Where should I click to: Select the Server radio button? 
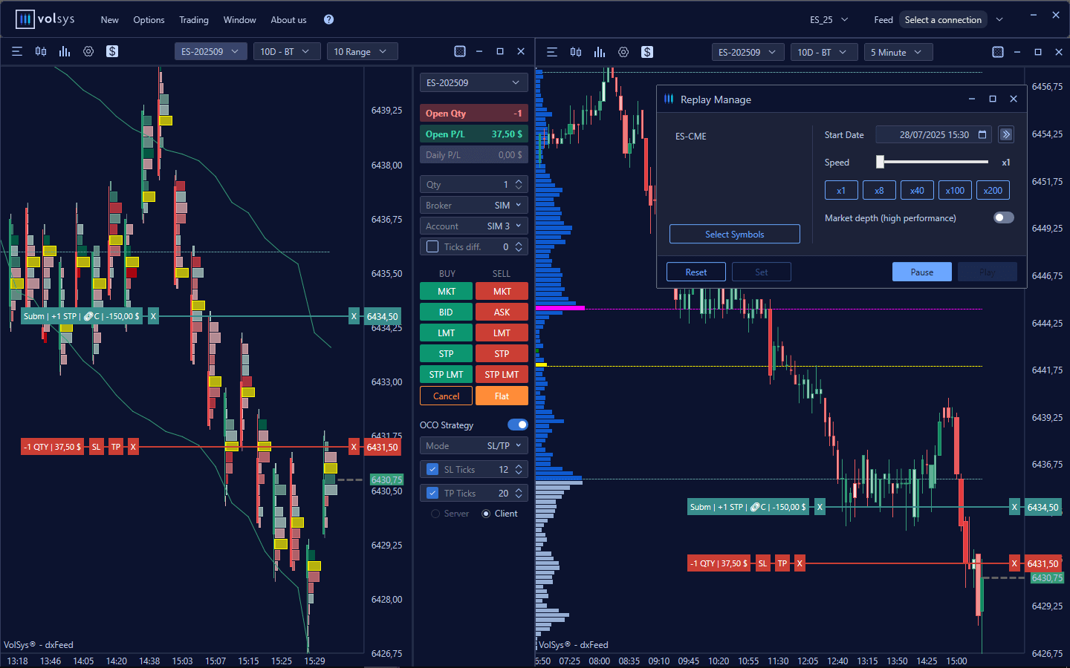435,514
